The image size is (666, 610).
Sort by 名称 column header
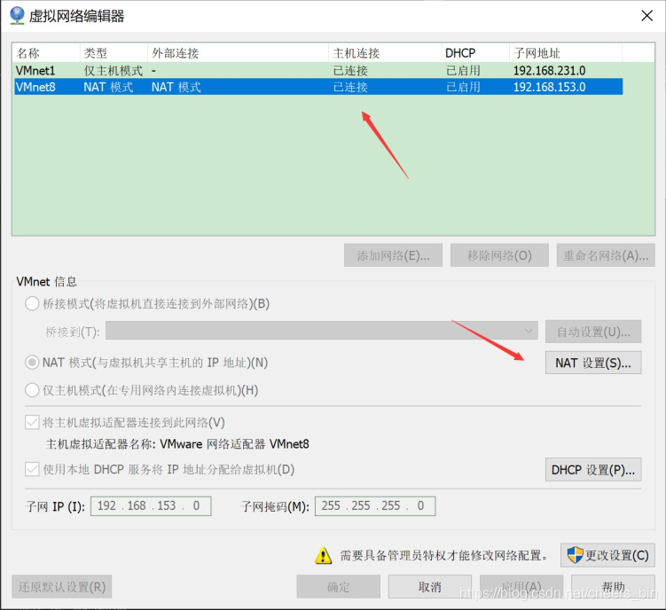(46, 53)
